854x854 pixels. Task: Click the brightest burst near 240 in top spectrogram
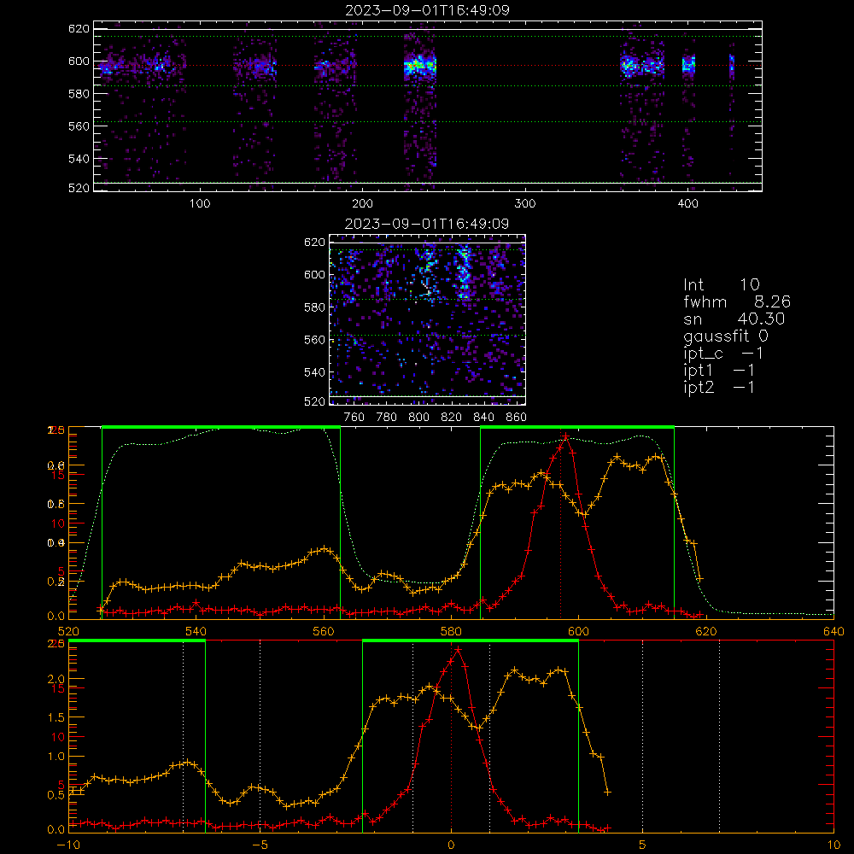(x=420, y=66)
